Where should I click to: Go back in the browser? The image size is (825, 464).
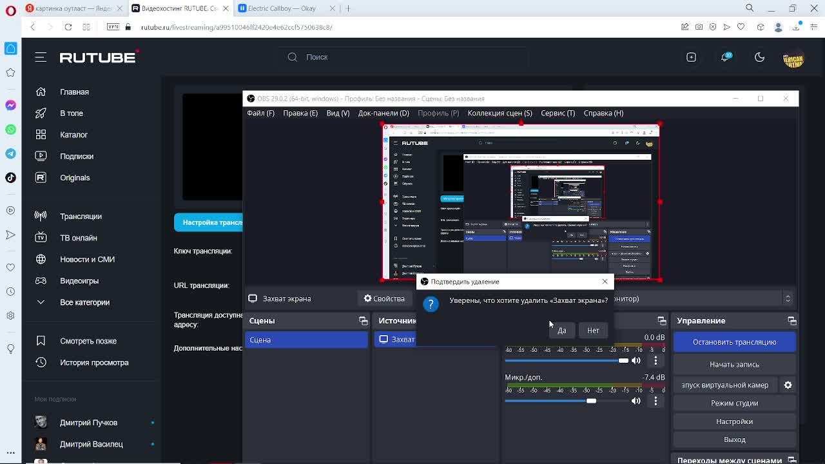coord(33,27)
